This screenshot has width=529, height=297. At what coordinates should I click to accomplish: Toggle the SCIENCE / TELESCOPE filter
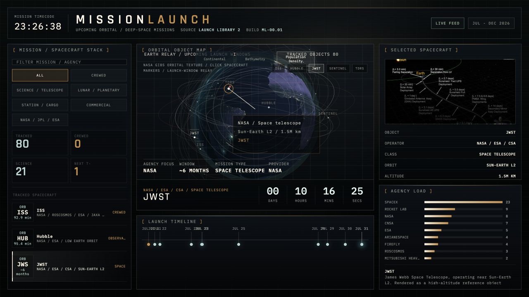(x=40, y=90)
